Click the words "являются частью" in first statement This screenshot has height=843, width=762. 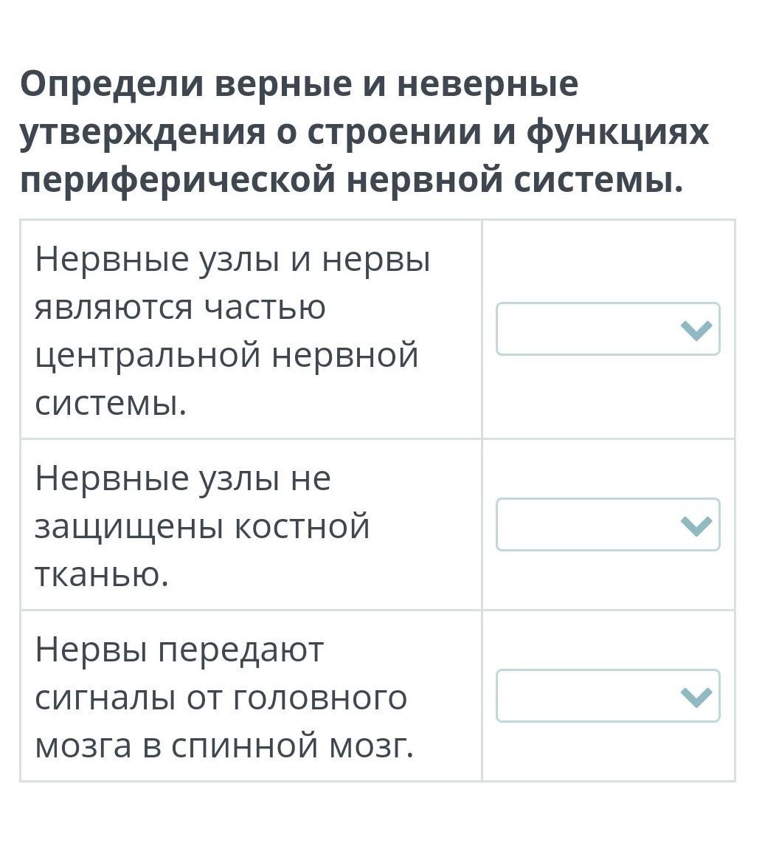click(180, 307)
